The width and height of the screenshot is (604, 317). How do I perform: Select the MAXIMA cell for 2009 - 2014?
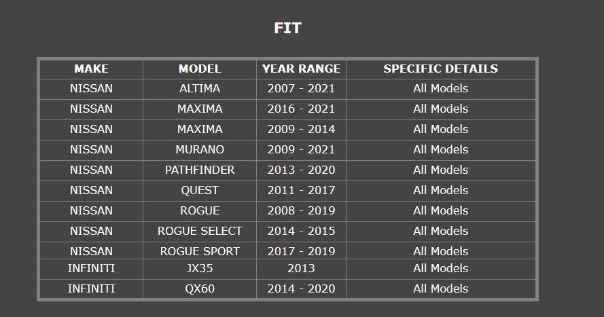click(200, 130)
